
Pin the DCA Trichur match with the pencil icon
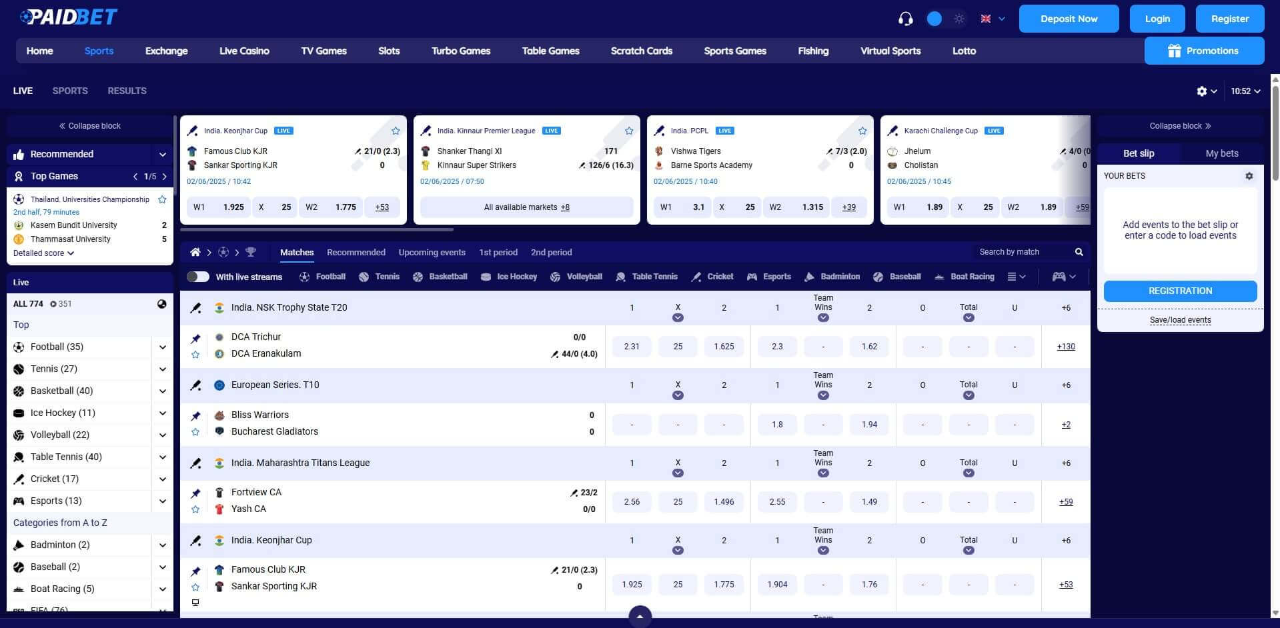pyautogui.click(x=195, y=338)
